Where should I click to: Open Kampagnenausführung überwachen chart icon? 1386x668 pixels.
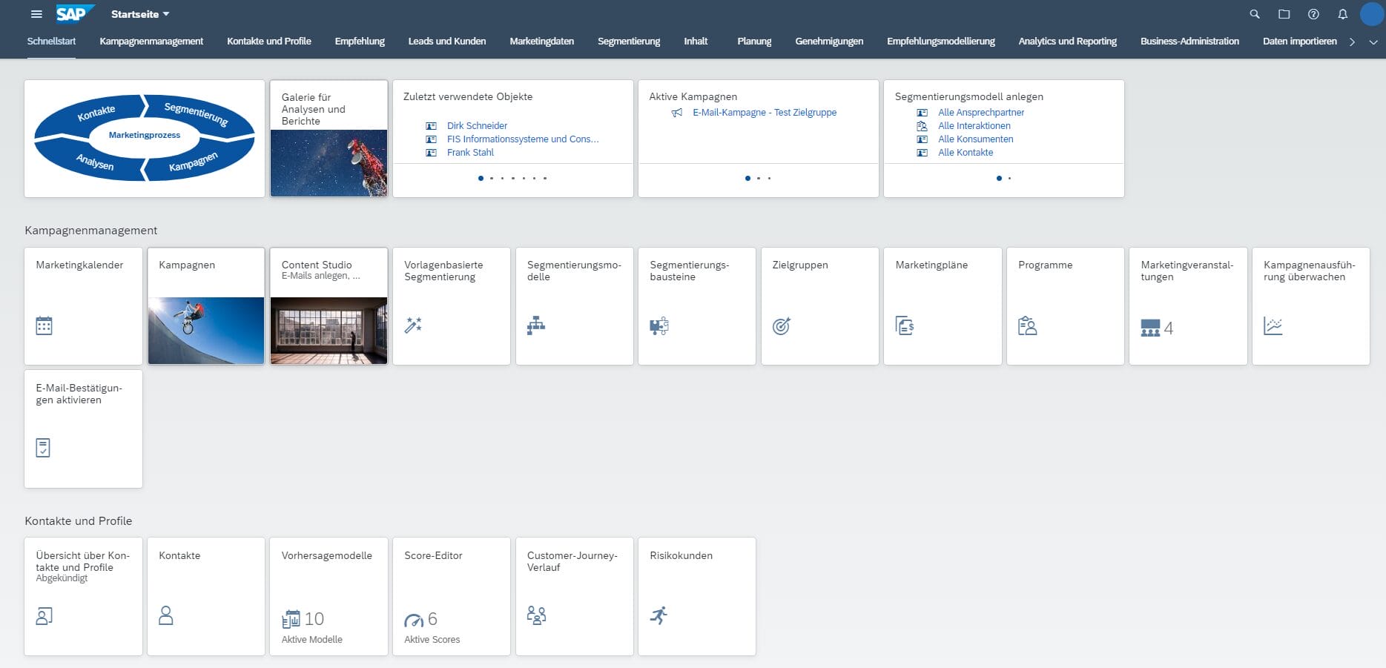[1273, 325]
